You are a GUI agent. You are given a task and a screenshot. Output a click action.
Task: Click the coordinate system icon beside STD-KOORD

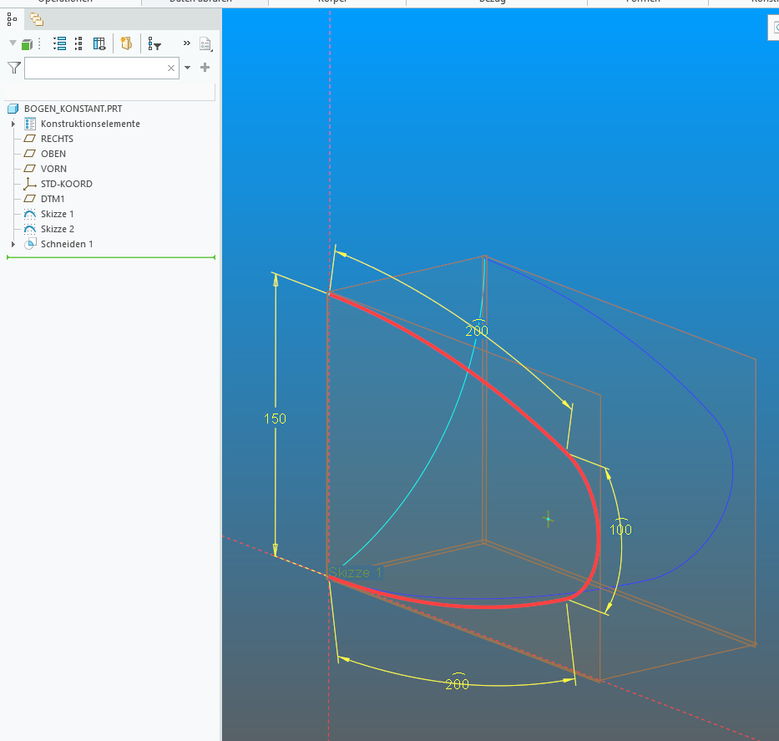pyautogui.click(x=30, y=184)
